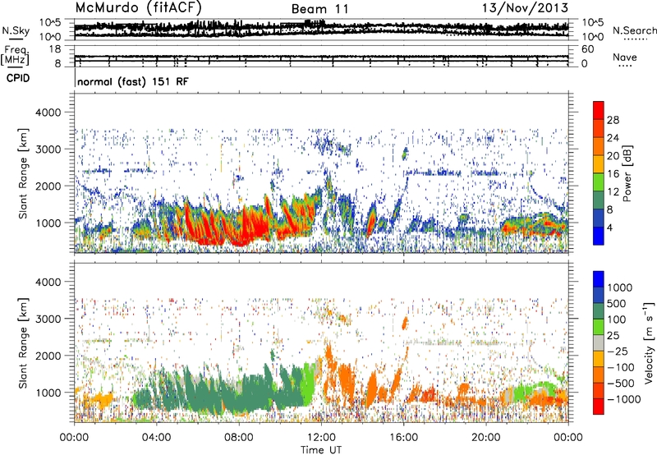Screen dimensions: 657x455
Task: Click the "1000" Velocity colorbar tick label
Action: (619, 287)
